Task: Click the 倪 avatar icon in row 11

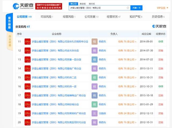Action: 95,42
